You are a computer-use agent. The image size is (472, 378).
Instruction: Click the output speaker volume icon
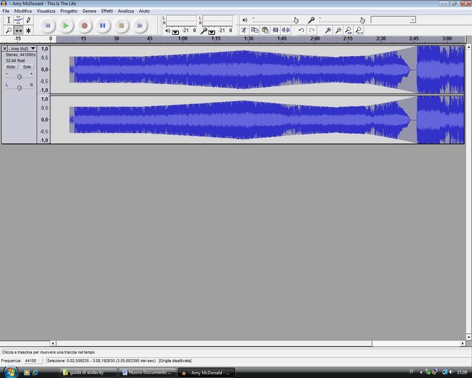pyautogui.click(x=245, y=20)
